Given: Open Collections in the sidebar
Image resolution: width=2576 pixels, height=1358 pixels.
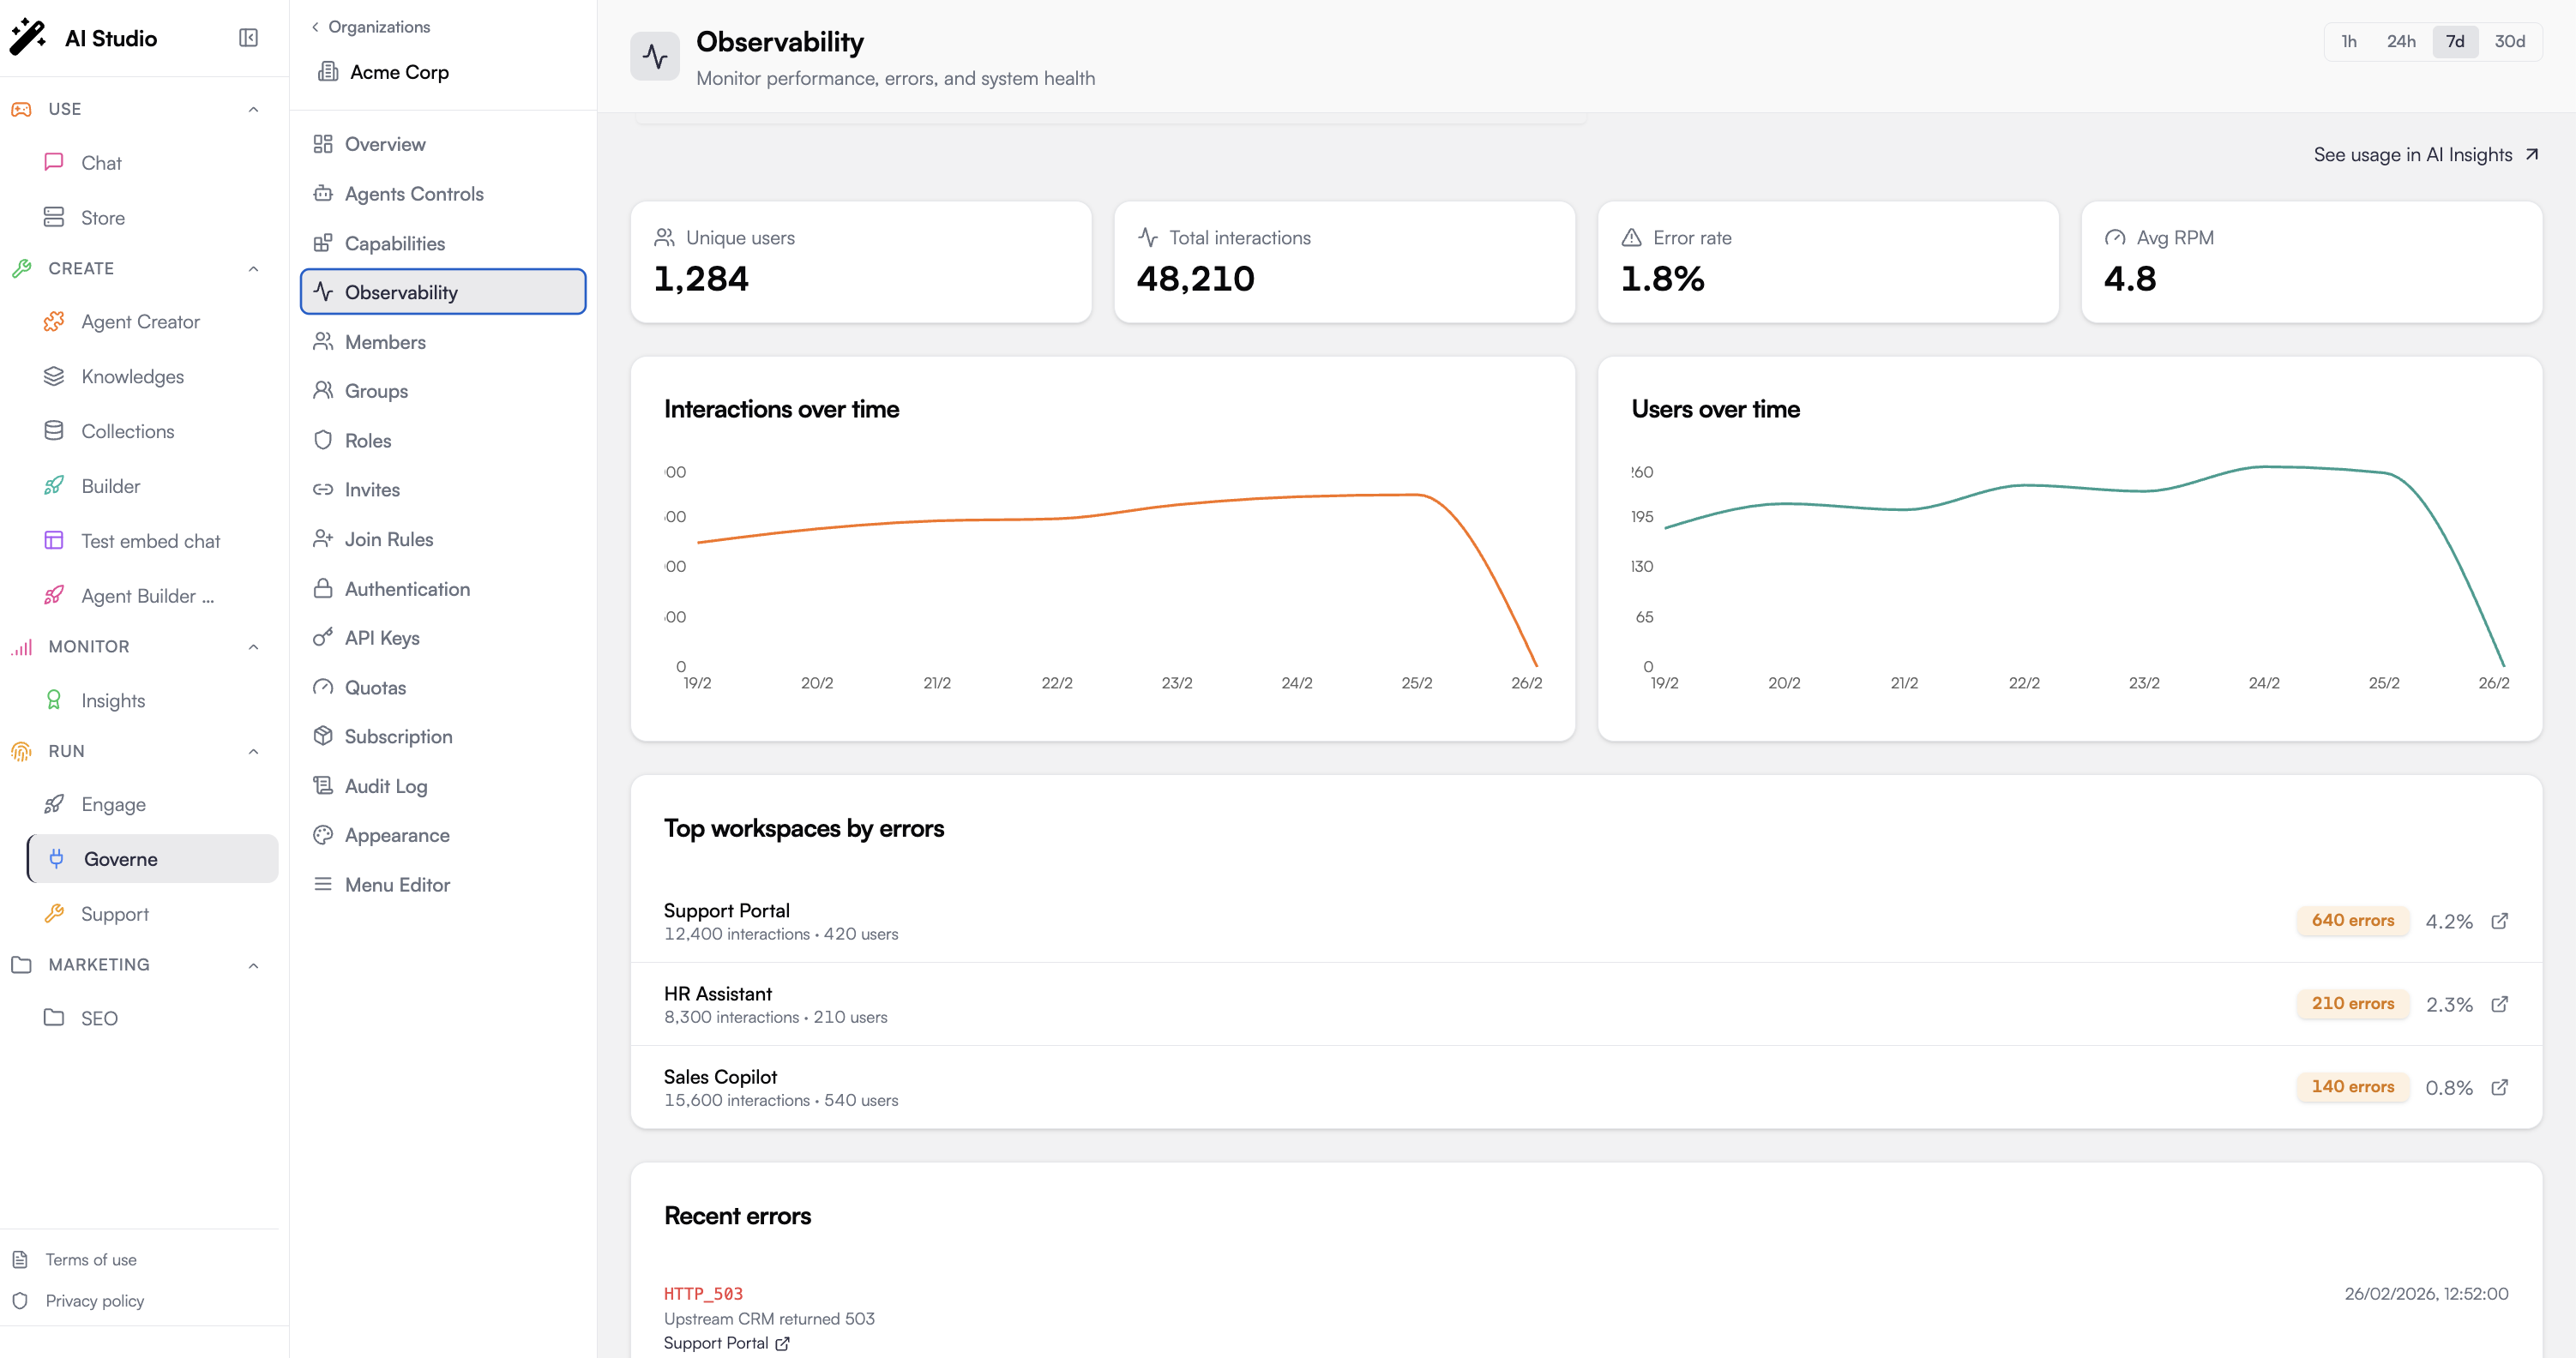Looking at the screenshot, I should click(x=152, y=432).
